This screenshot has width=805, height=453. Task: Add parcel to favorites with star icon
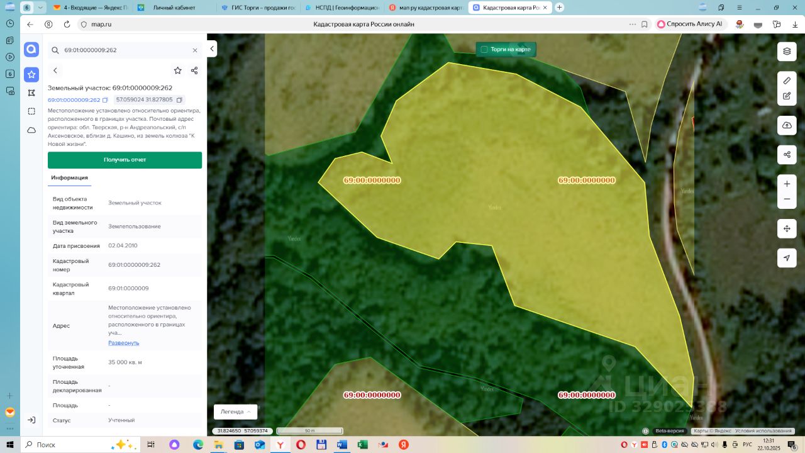[x=178, y=70]
